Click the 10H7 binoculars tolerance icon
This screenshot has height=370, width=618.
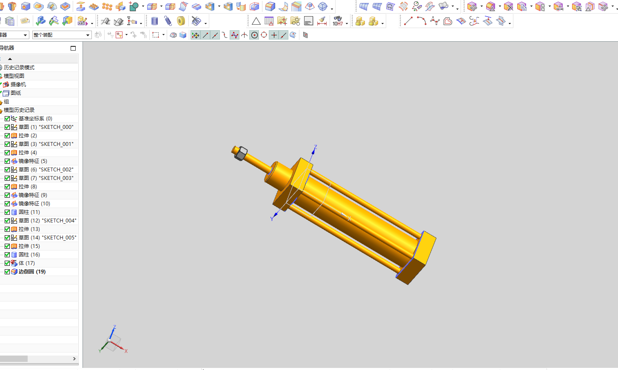click(x=338, y=21)
